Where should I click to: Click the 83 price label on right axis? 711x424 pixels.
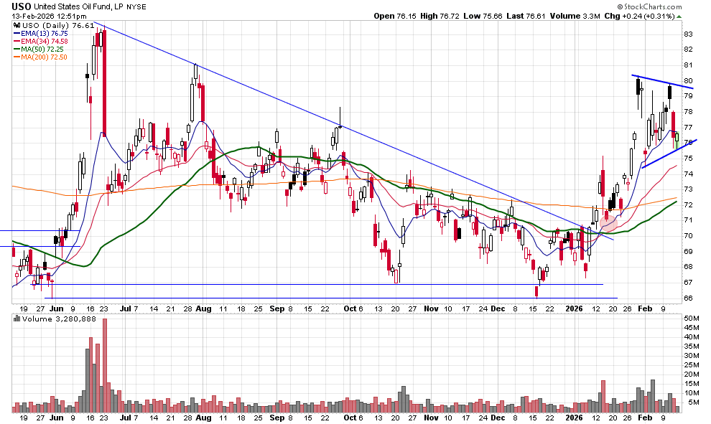coord(688,34)
